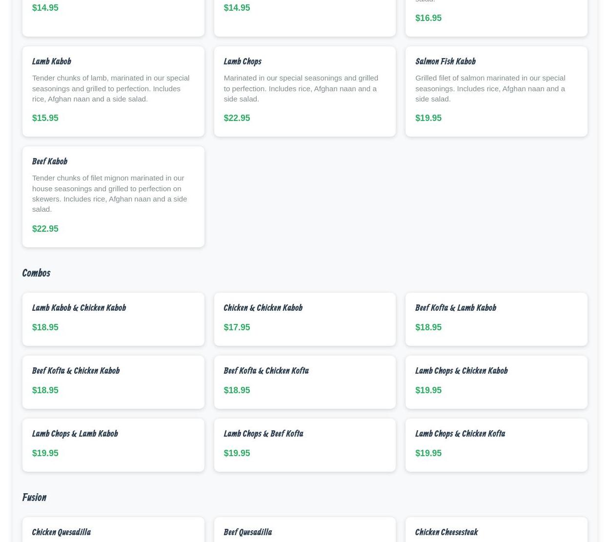610x542 pixels.
Task: Click the Salmon Fish Kabob item
Action: point(445,61)
